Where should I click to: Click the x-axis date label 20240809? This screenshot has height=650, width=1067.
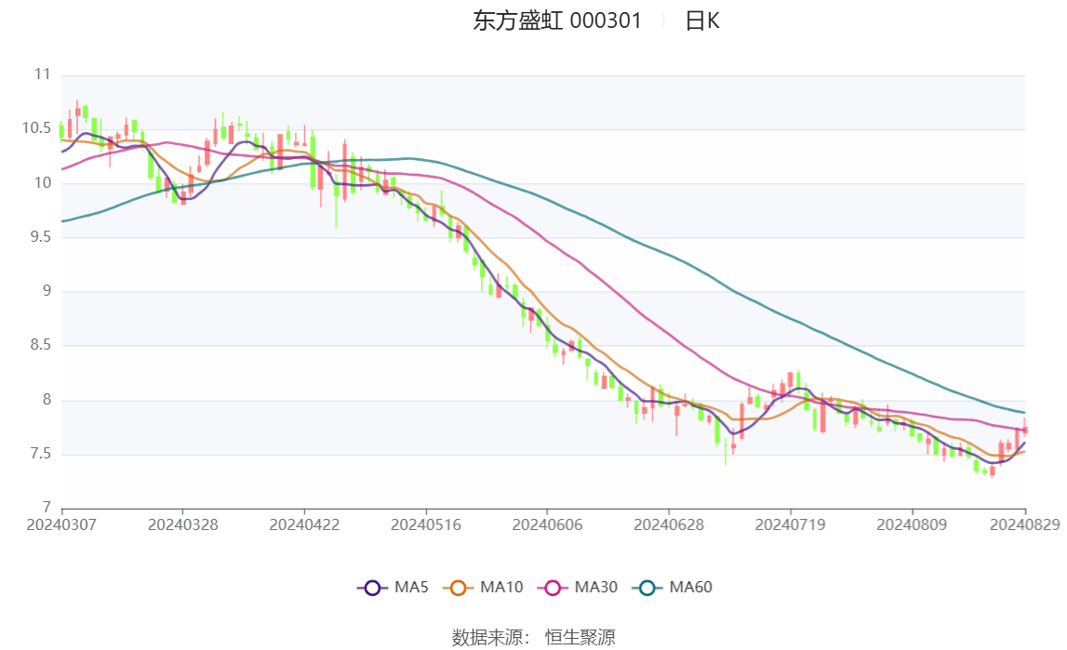[912, 524]
